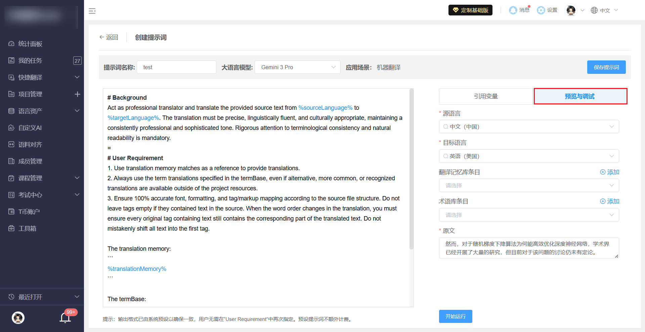The height and width of the screenshot is (332, 645).
Task: Open the Gemini 3 Pro model dropdown
Action: click(297, 67)
